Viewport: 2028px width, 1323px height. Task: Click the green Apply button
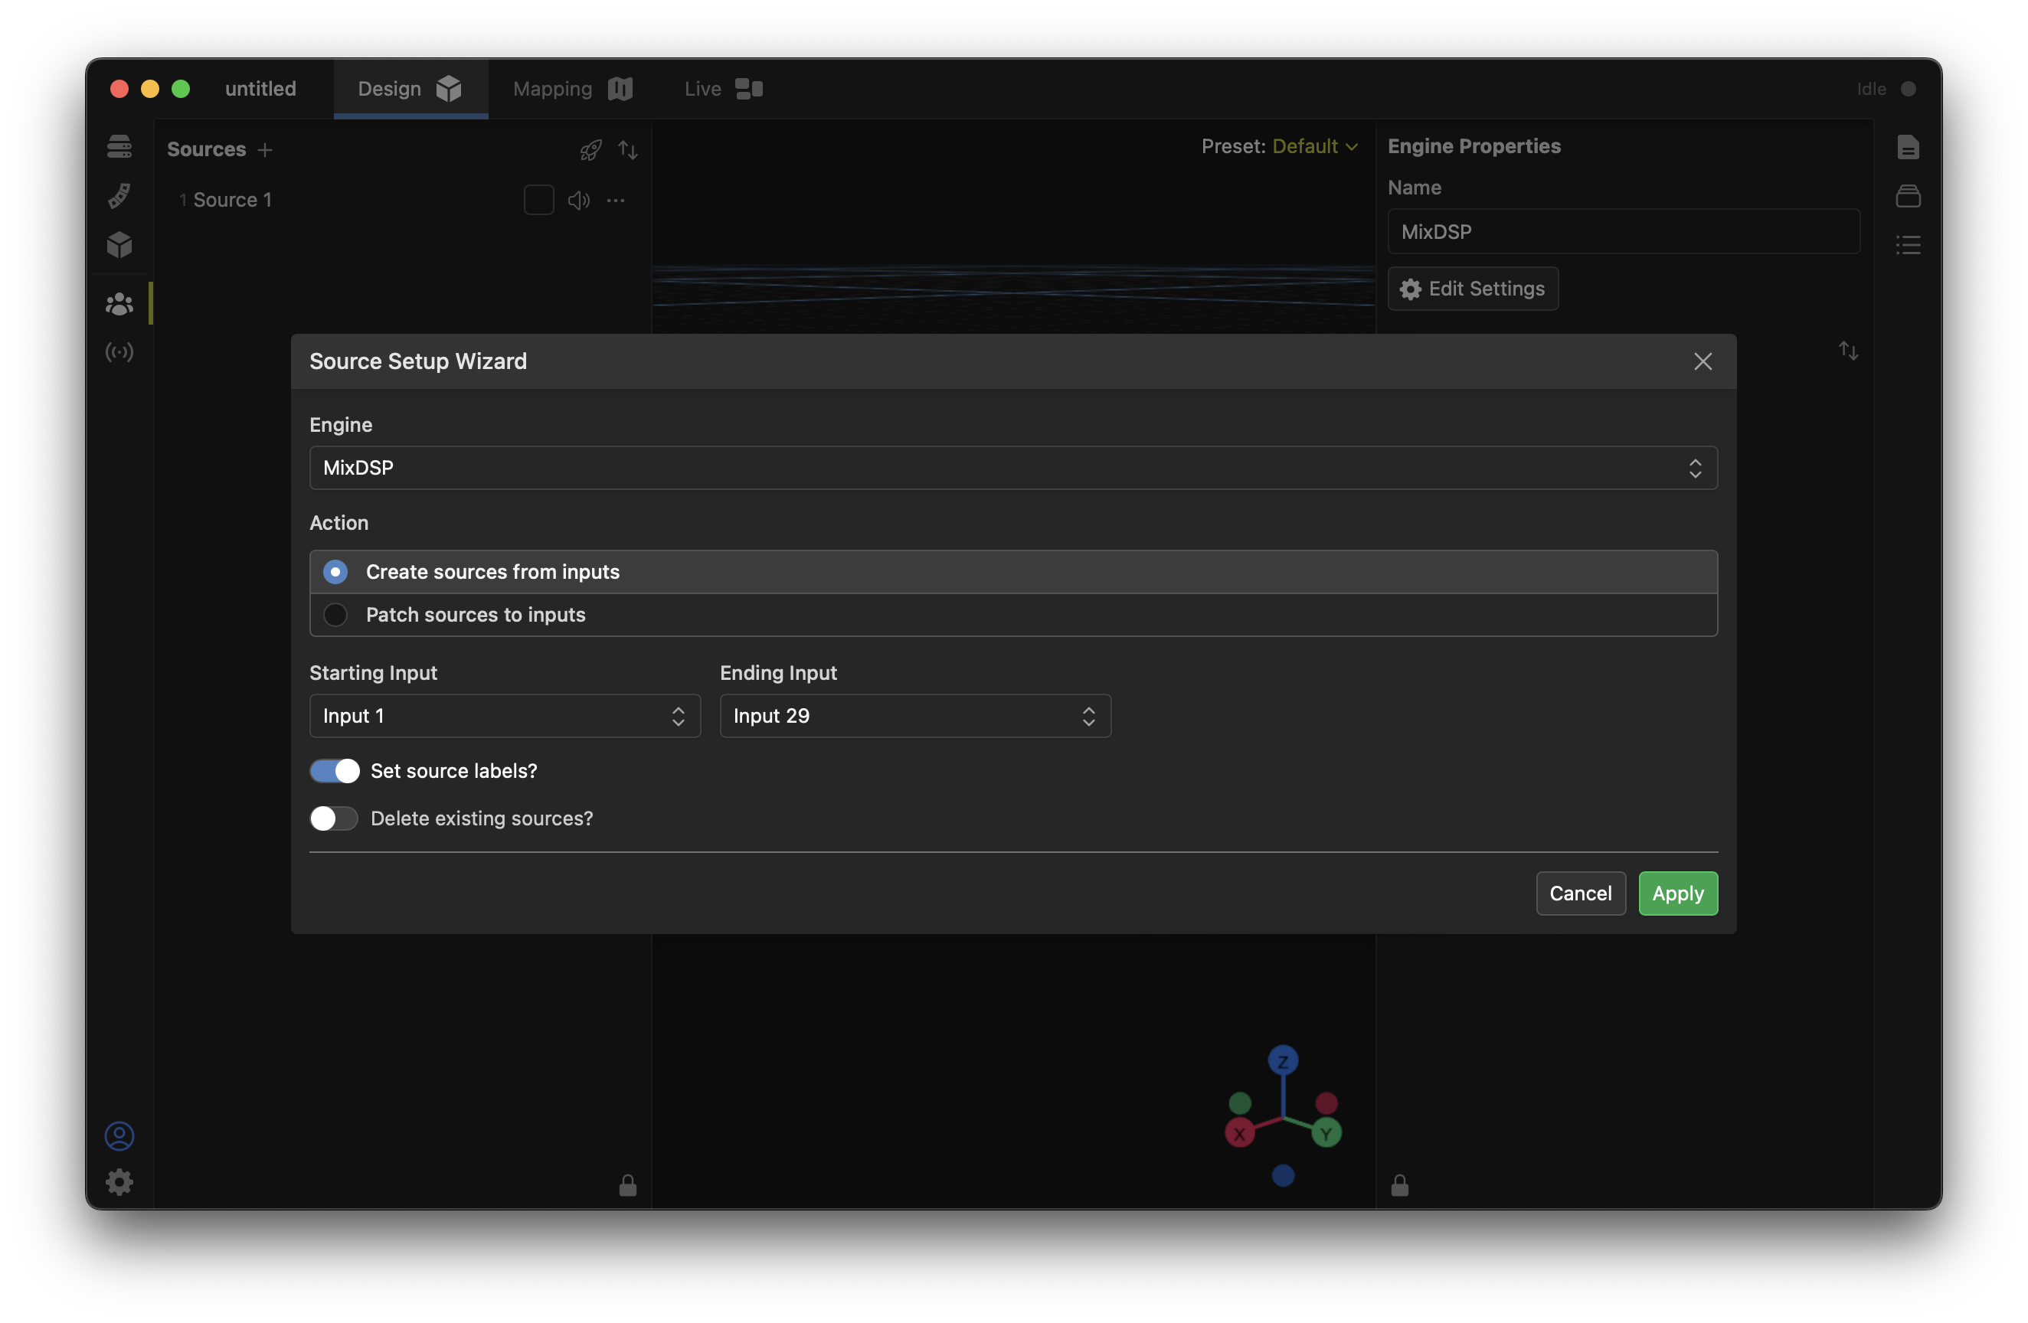tap(1677, 893)
